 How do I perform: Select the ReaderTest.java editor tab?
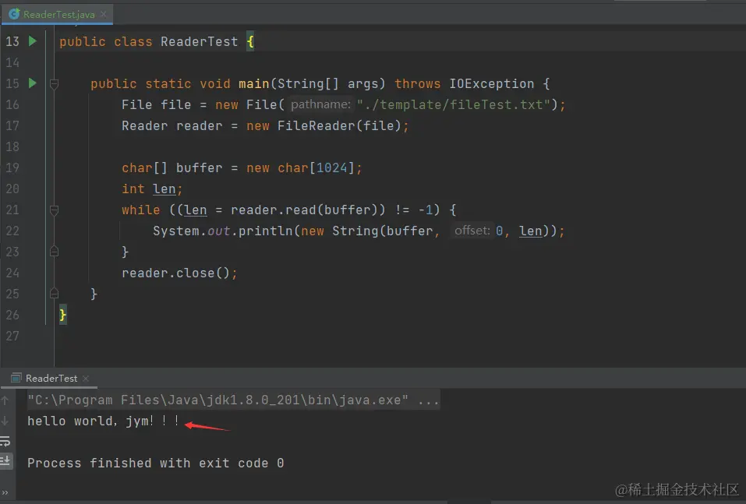click(x=58, y=14)
